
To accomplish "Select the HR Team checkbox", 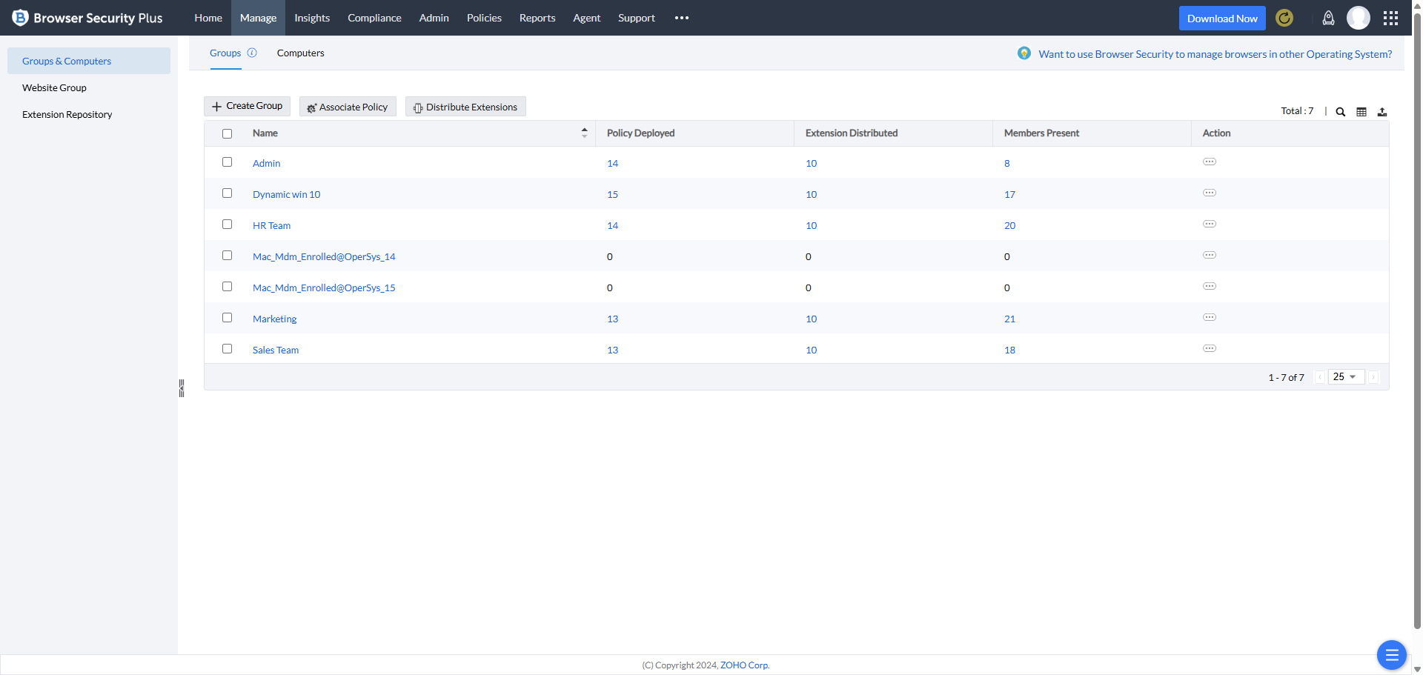I will [x=228, y=225].
